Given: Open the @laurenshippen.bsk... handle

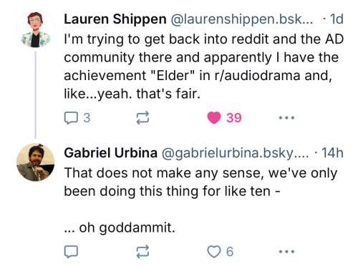Looking at the screenshot, I should (241, 19).
